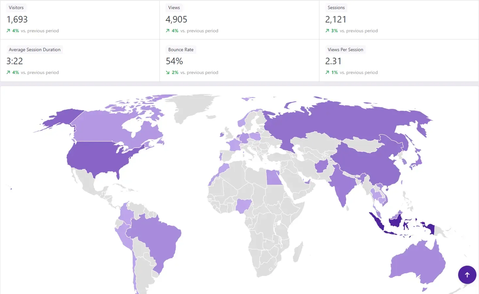Viewport: 479px width, 294px height.
Task: Click the scroll-to-top arrow button
Action: pos(467,275)
